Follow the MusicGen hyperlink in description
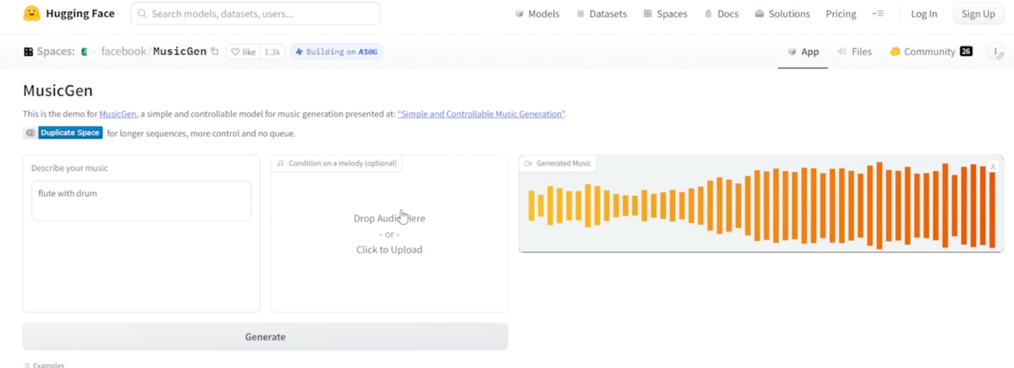The width and height of the screenshot is (1014, 368). [x=118, y=114]
